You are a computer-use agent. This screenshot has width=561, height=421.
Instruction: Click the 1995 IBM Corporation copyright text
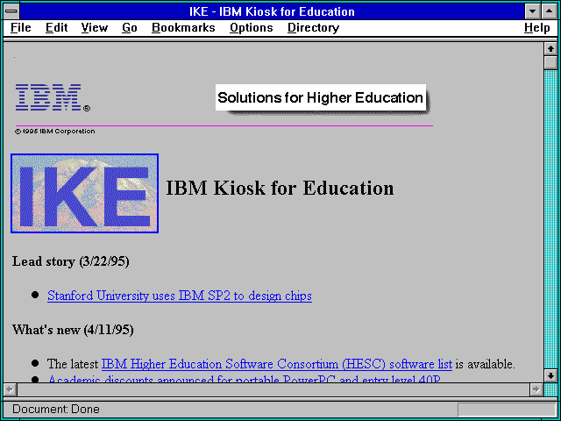click(54, 131)
